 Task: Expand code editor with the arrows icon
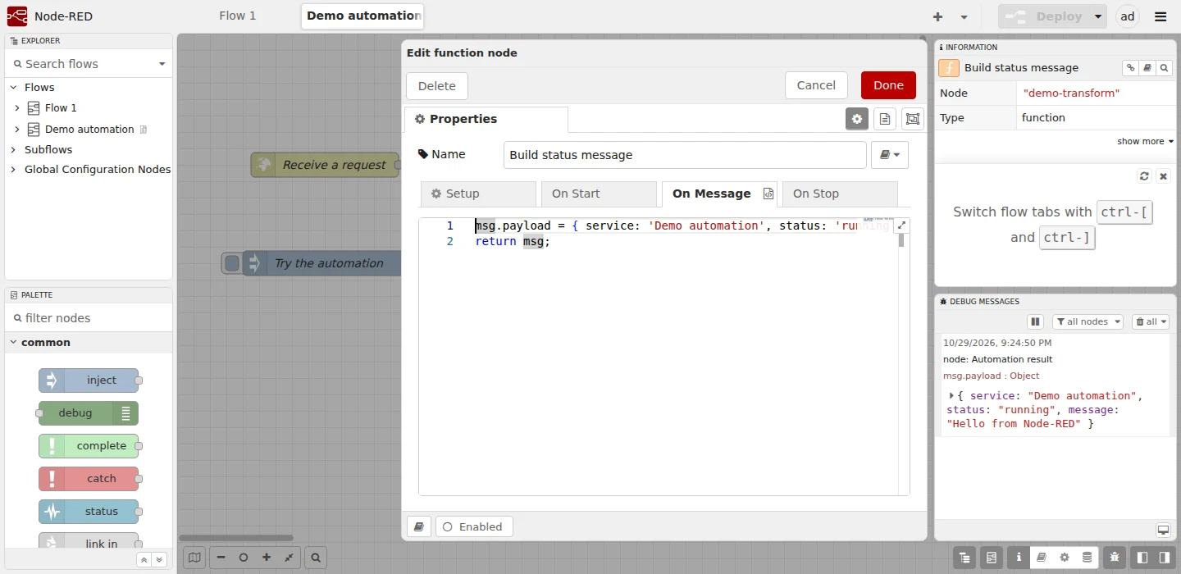click(x=901, y=225)
